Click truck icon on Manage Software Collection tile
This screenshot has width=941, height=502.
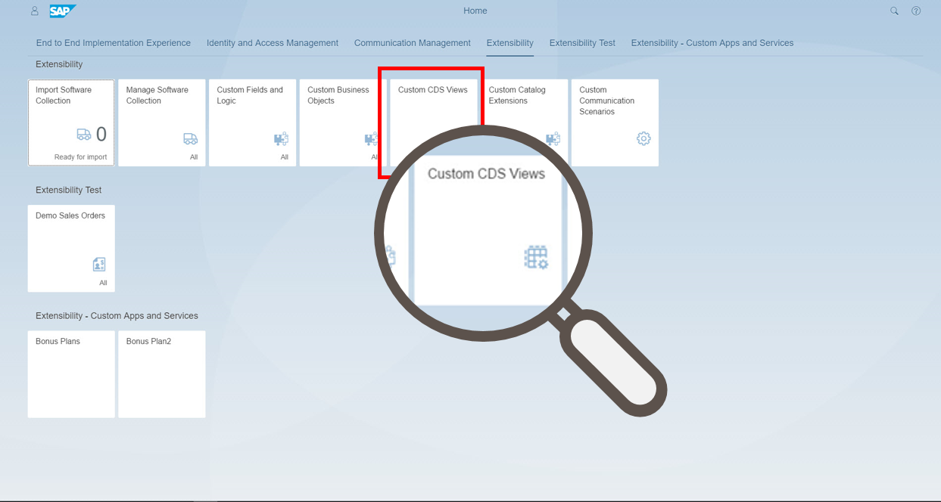click(191, 138)
